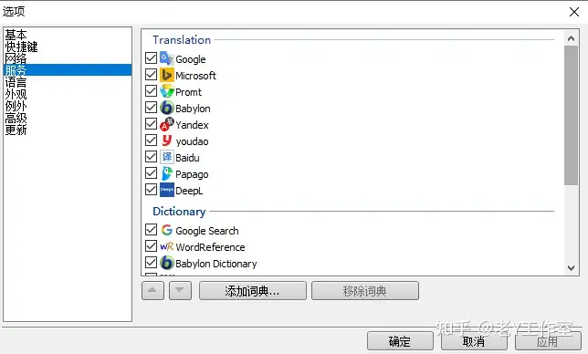Switch to the 语言 settings category

16,82
